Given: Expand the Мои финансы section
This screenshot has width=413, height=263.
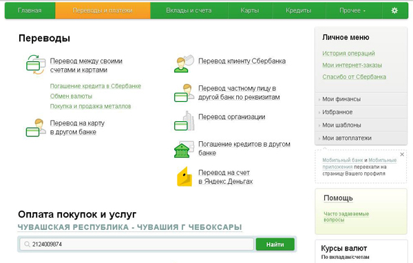Looking at the screenshot, I should [361, 99].
